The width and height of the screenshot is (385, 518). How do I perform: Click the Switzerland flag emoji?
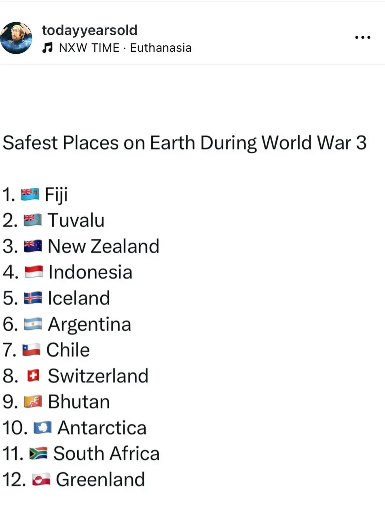point(33,376)
